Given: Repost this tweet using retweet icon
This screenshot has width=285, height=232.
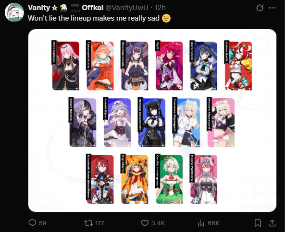Looking at the screenshot, I should coord(88,223).
